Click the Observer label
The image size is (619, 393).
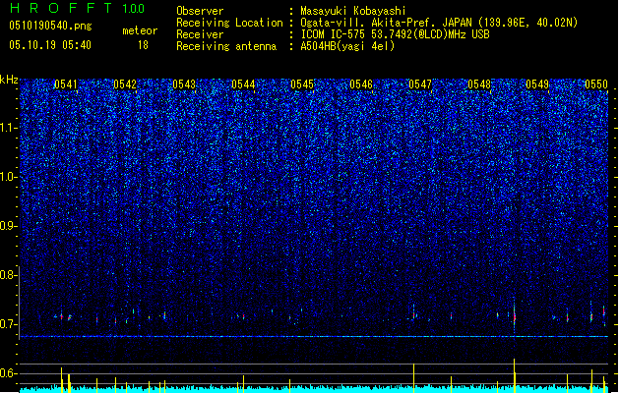click(200, 11)
